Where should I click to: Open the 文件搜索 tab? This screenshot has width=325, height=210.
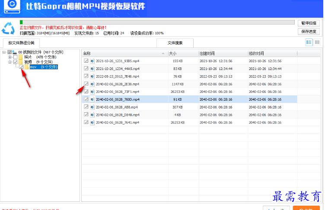175,43
